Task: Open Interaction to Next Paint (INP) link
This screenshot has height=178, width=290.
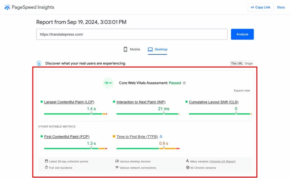Action: (141, 102)
